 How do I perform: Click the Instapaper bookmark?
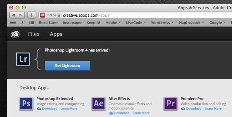[x=72, y=23]
